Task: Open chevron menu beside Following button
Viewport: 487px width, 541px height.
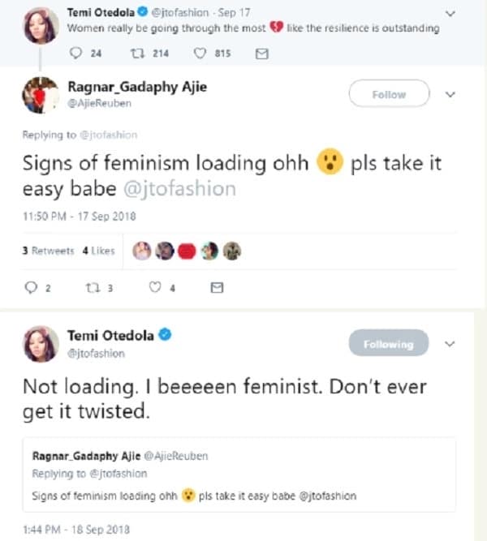Action: point(451,344)
